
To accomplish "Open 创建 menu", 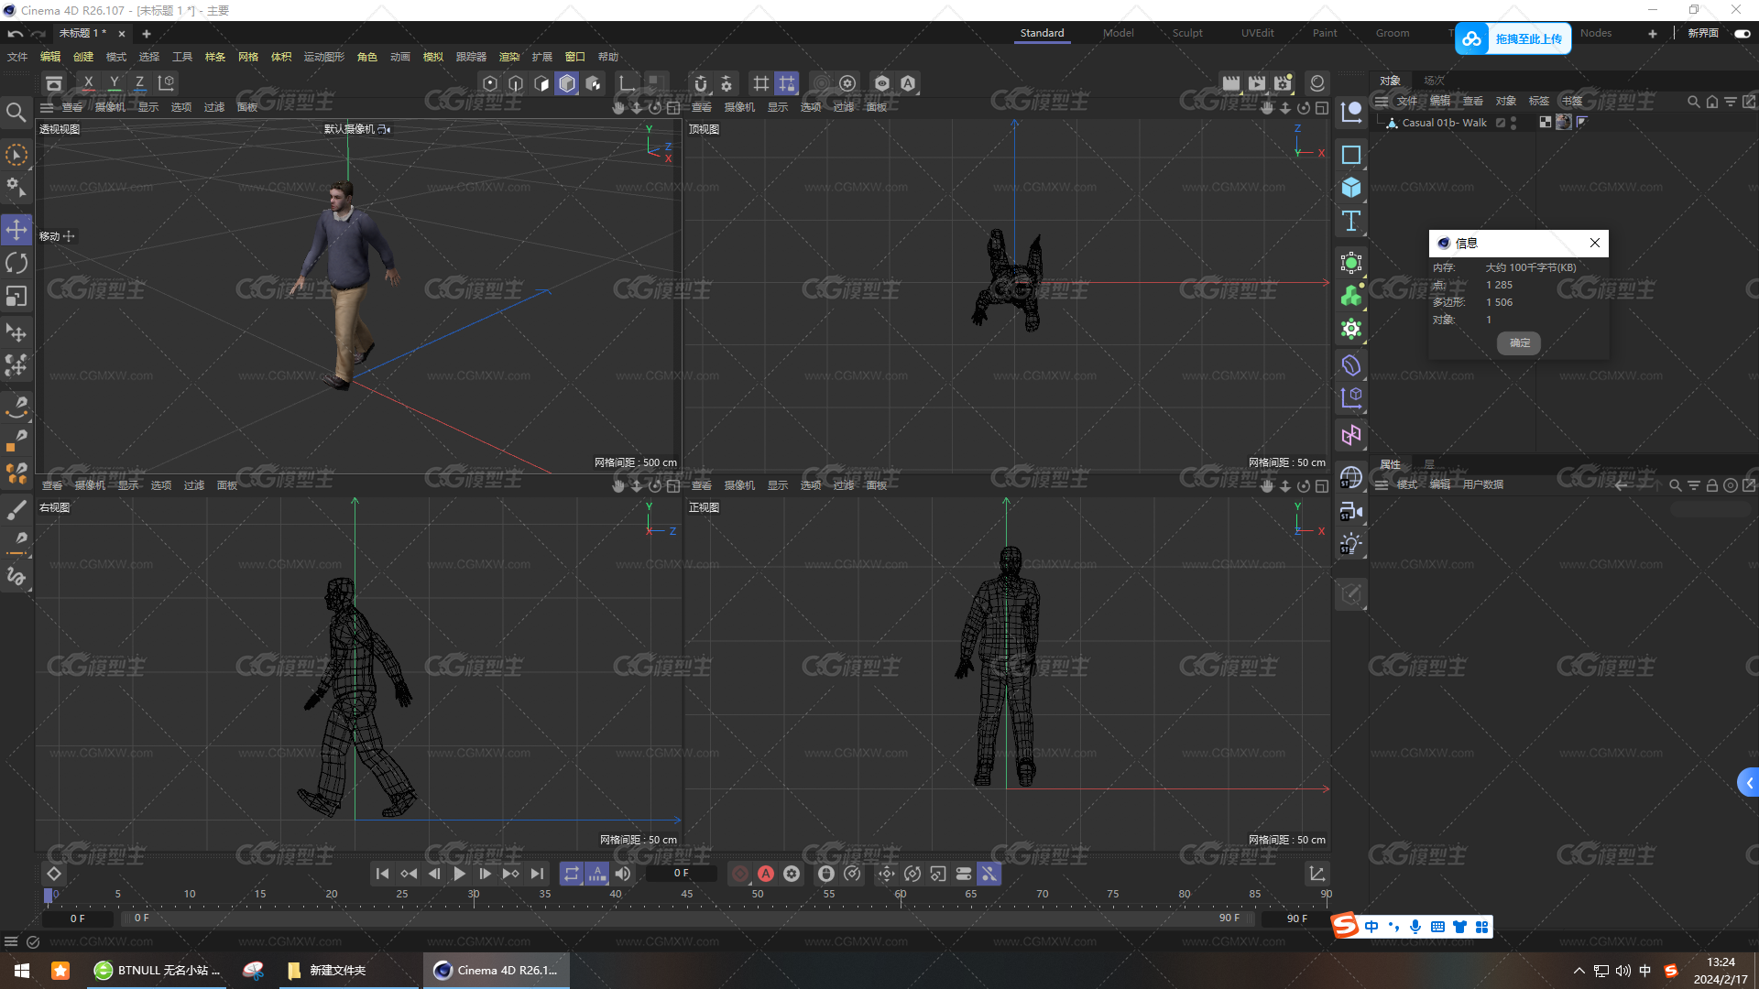I will 83,57.
